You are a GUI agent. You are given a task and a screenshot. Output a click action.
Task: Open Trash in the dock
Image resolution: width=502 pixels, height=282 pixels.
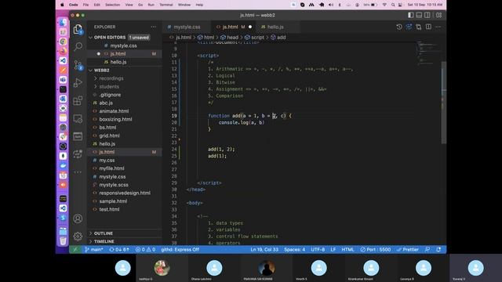click(63, 240)
